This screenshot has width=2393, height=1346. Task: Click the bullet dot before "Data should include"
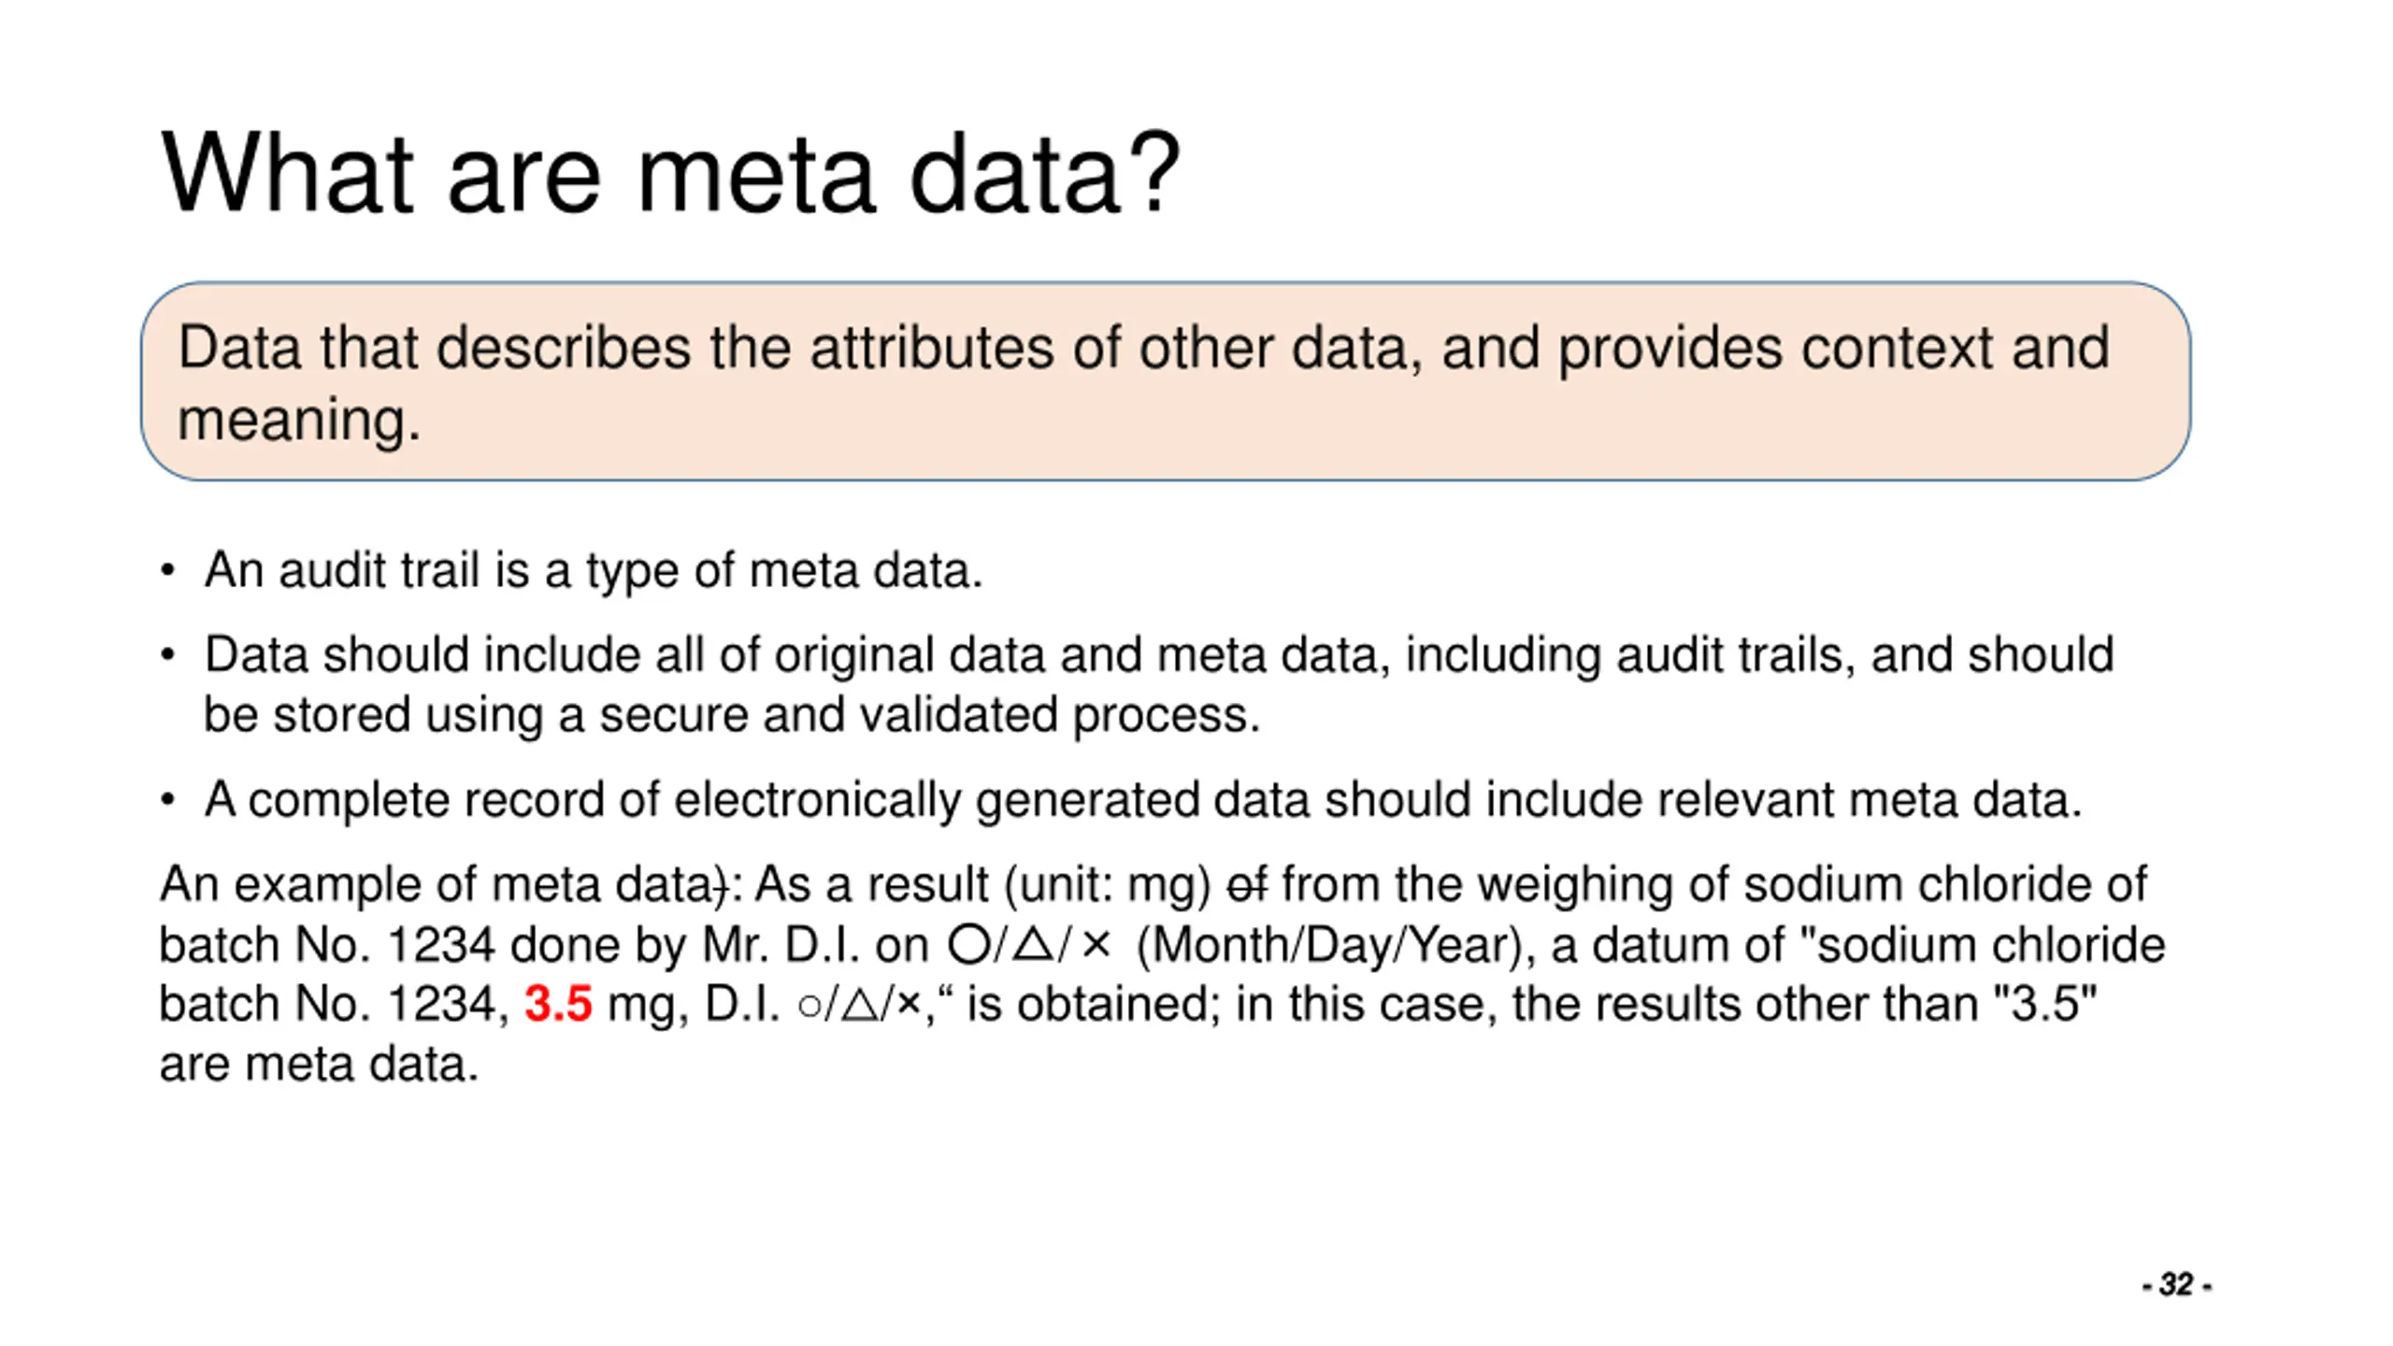coord(167,655)
